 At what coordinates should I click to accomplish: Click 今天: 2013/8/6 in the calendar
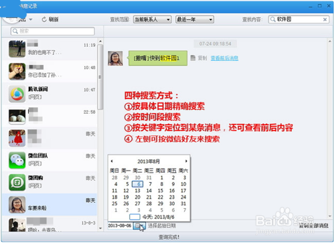[152, 217]
